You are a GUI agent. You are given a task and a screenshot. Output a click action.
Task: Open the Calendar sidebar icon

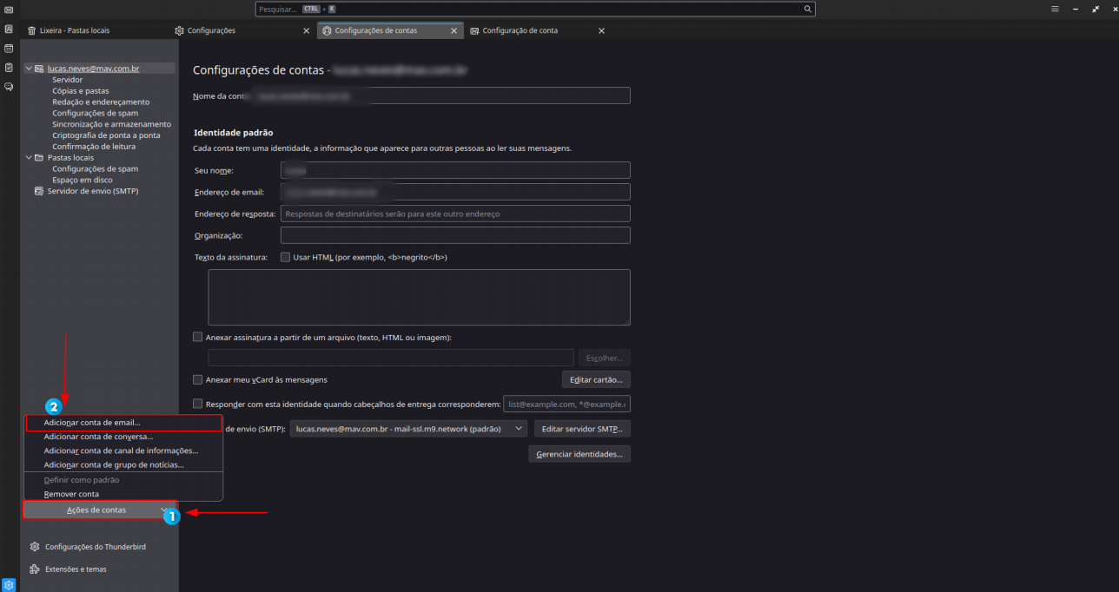9,49
